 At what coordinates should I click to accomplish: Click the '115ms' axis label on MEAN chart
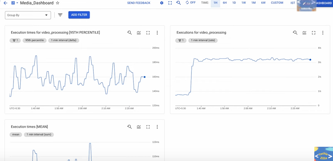click(156, 142)
